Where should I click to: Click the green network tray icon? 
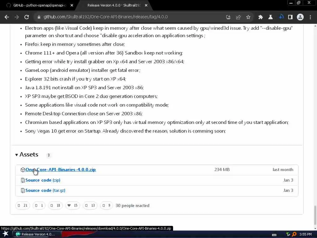[288, 234]
